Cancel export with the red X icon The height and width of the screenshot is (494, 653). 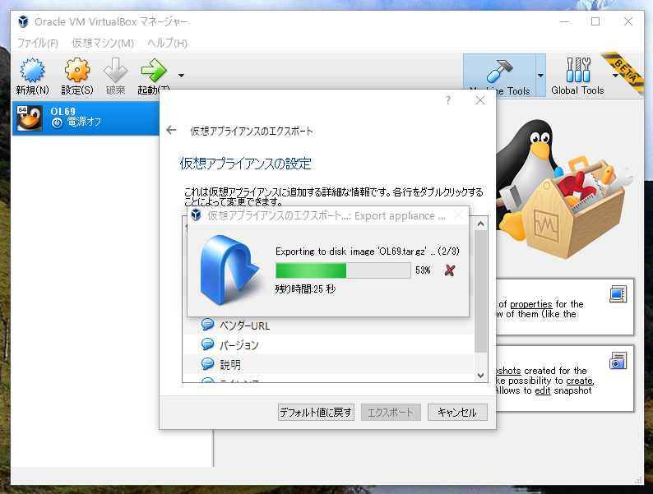[x=450, y=270]
